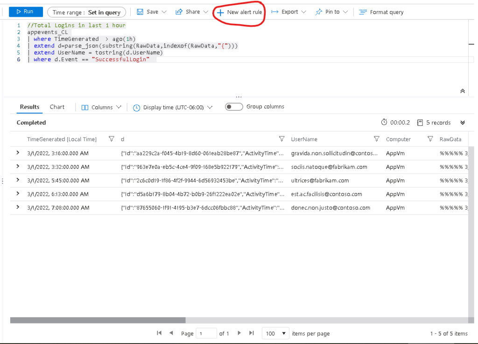This screenshot has width=478, height=344.
Task: Enable the Group columns toggle
Action: 234,107
